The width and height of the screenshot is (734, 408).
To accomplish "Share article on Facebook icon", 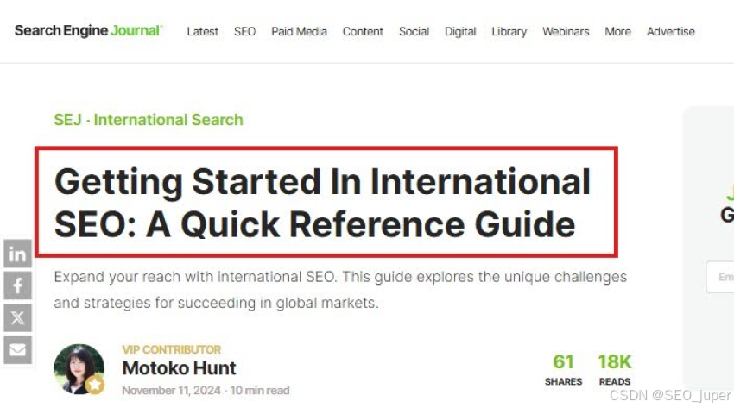I will (x=18, y=286).
